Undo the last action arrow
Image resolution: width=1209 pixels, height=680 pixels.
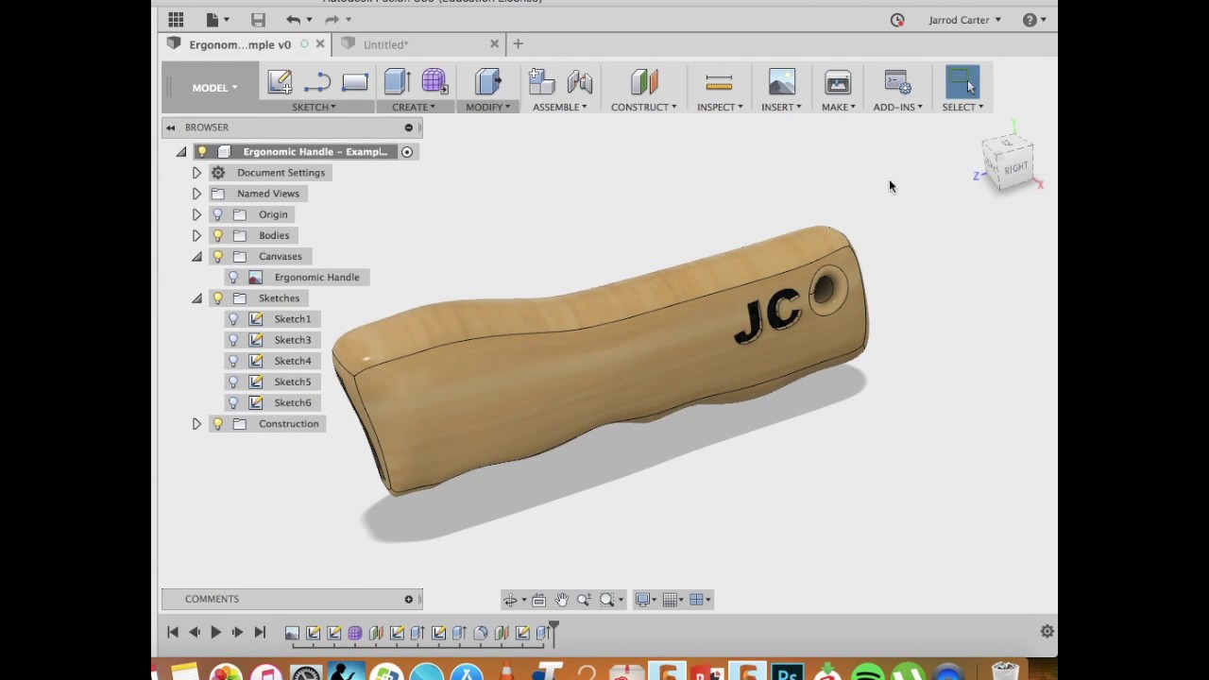[293, 19]
